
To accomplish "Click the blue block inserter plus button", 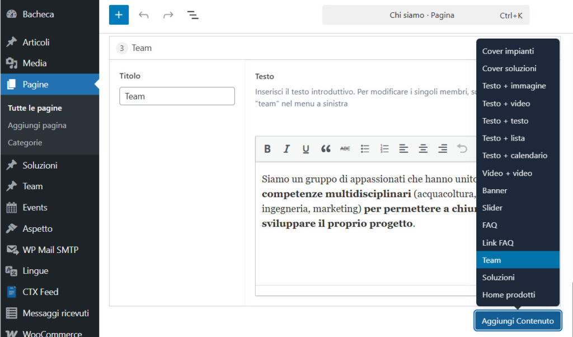I will (x=119, y=15).
